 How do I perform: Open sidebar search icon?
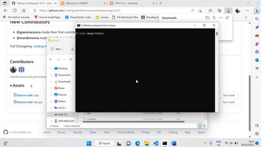[257, 19]
